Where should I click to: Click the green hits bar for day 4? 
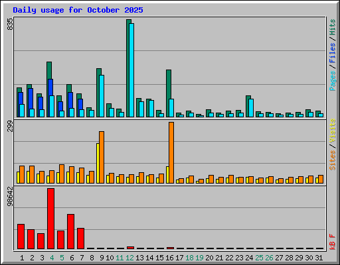tap(49, 70)
